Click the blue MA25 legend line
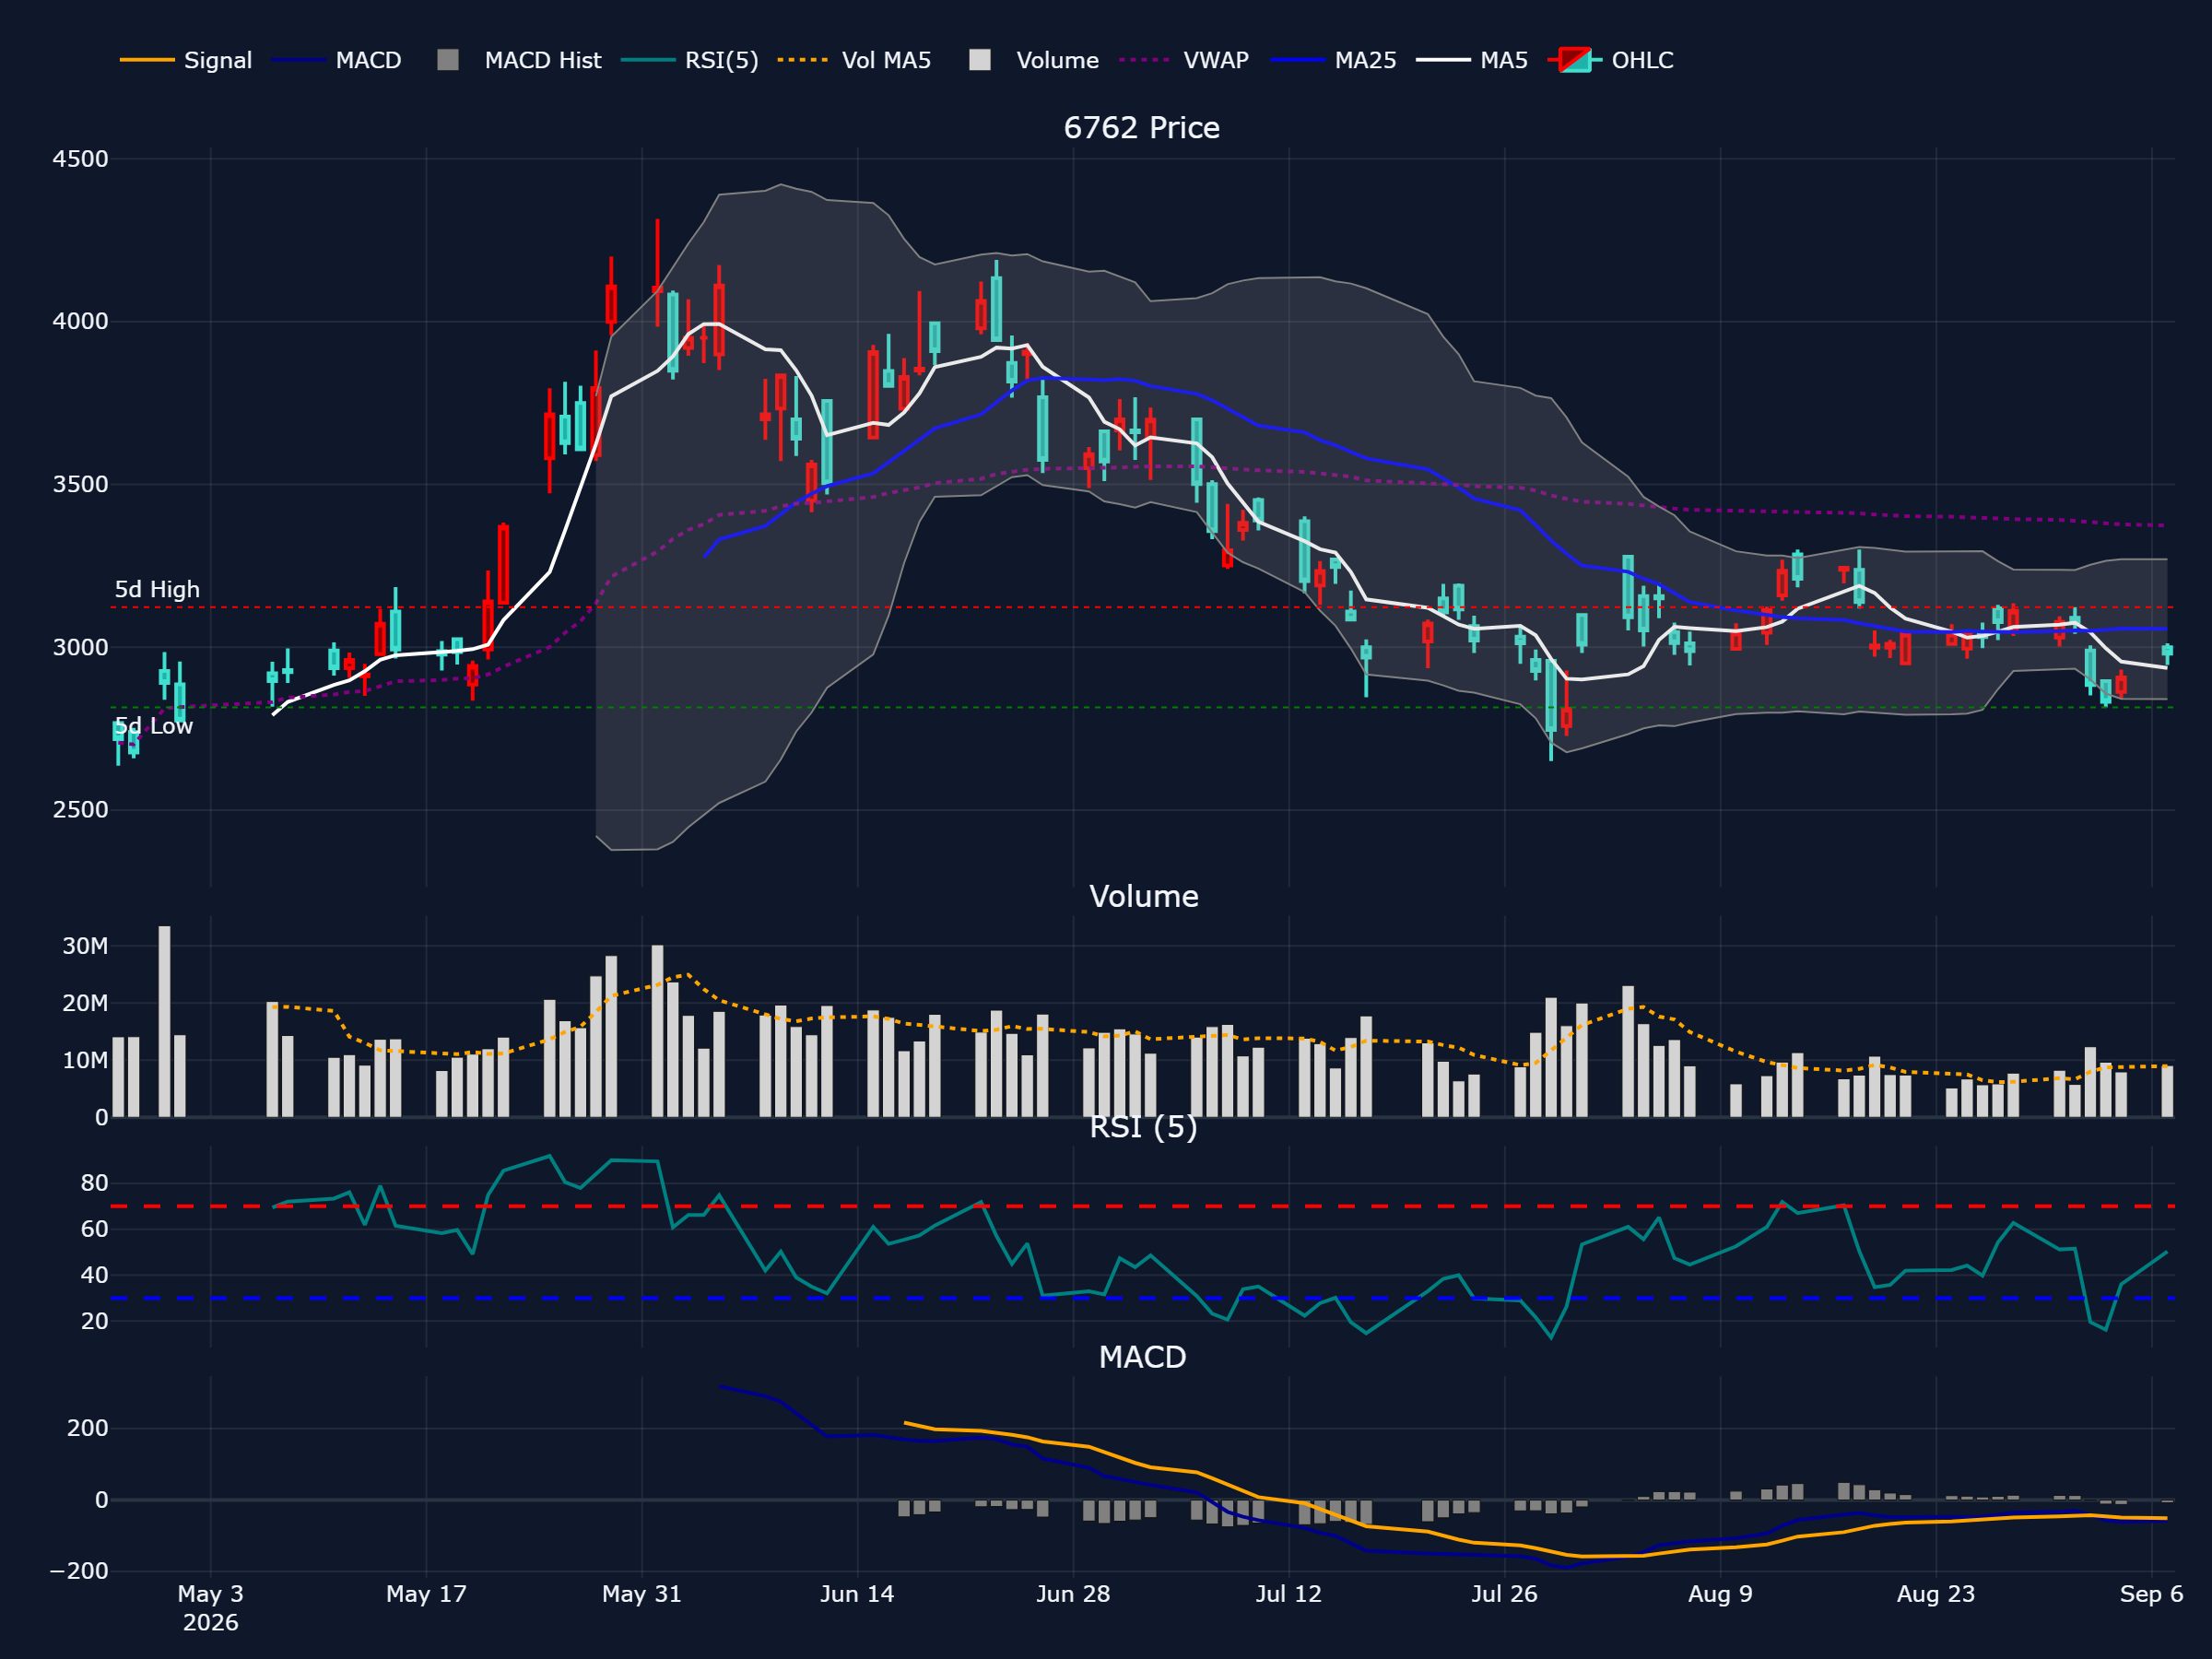This screenshot has height=1659, width=2212. (1297, 60)
